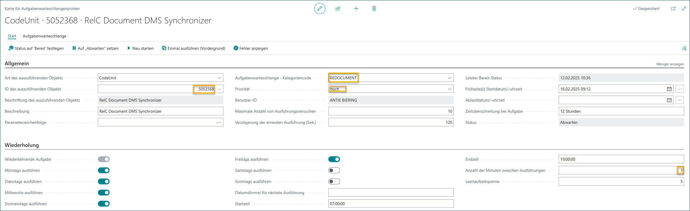Open calendar picker for Ablaufdatum/-uhrzeit
The width and height of the screenshot is (690, 211).
(x=669, y=100)
